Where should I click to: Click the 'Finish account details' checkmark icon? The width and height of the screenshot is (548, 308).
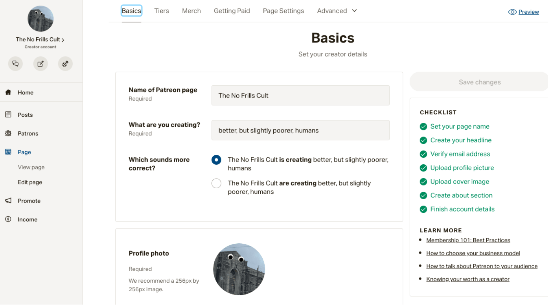(x=423, y=209)
